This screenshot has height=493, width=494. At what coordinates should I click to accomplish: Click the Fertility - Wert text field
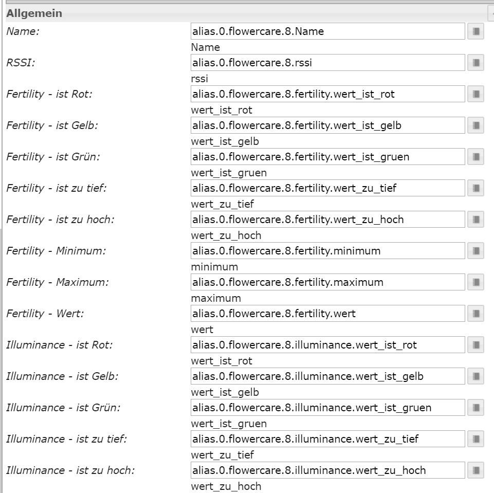(x=327, y=314)
